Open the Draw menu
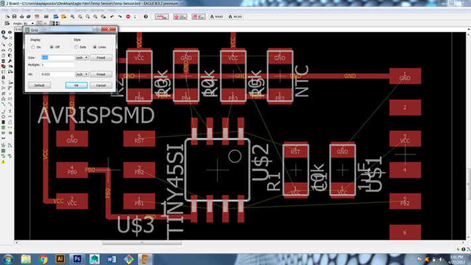 (x=26, y=10)
